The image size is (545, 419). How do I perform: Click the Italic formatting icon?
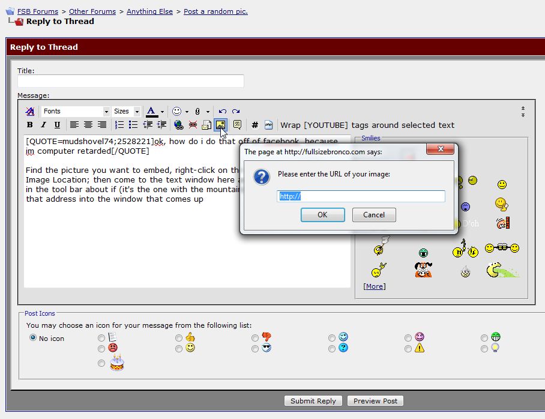[x=43, y=125]
